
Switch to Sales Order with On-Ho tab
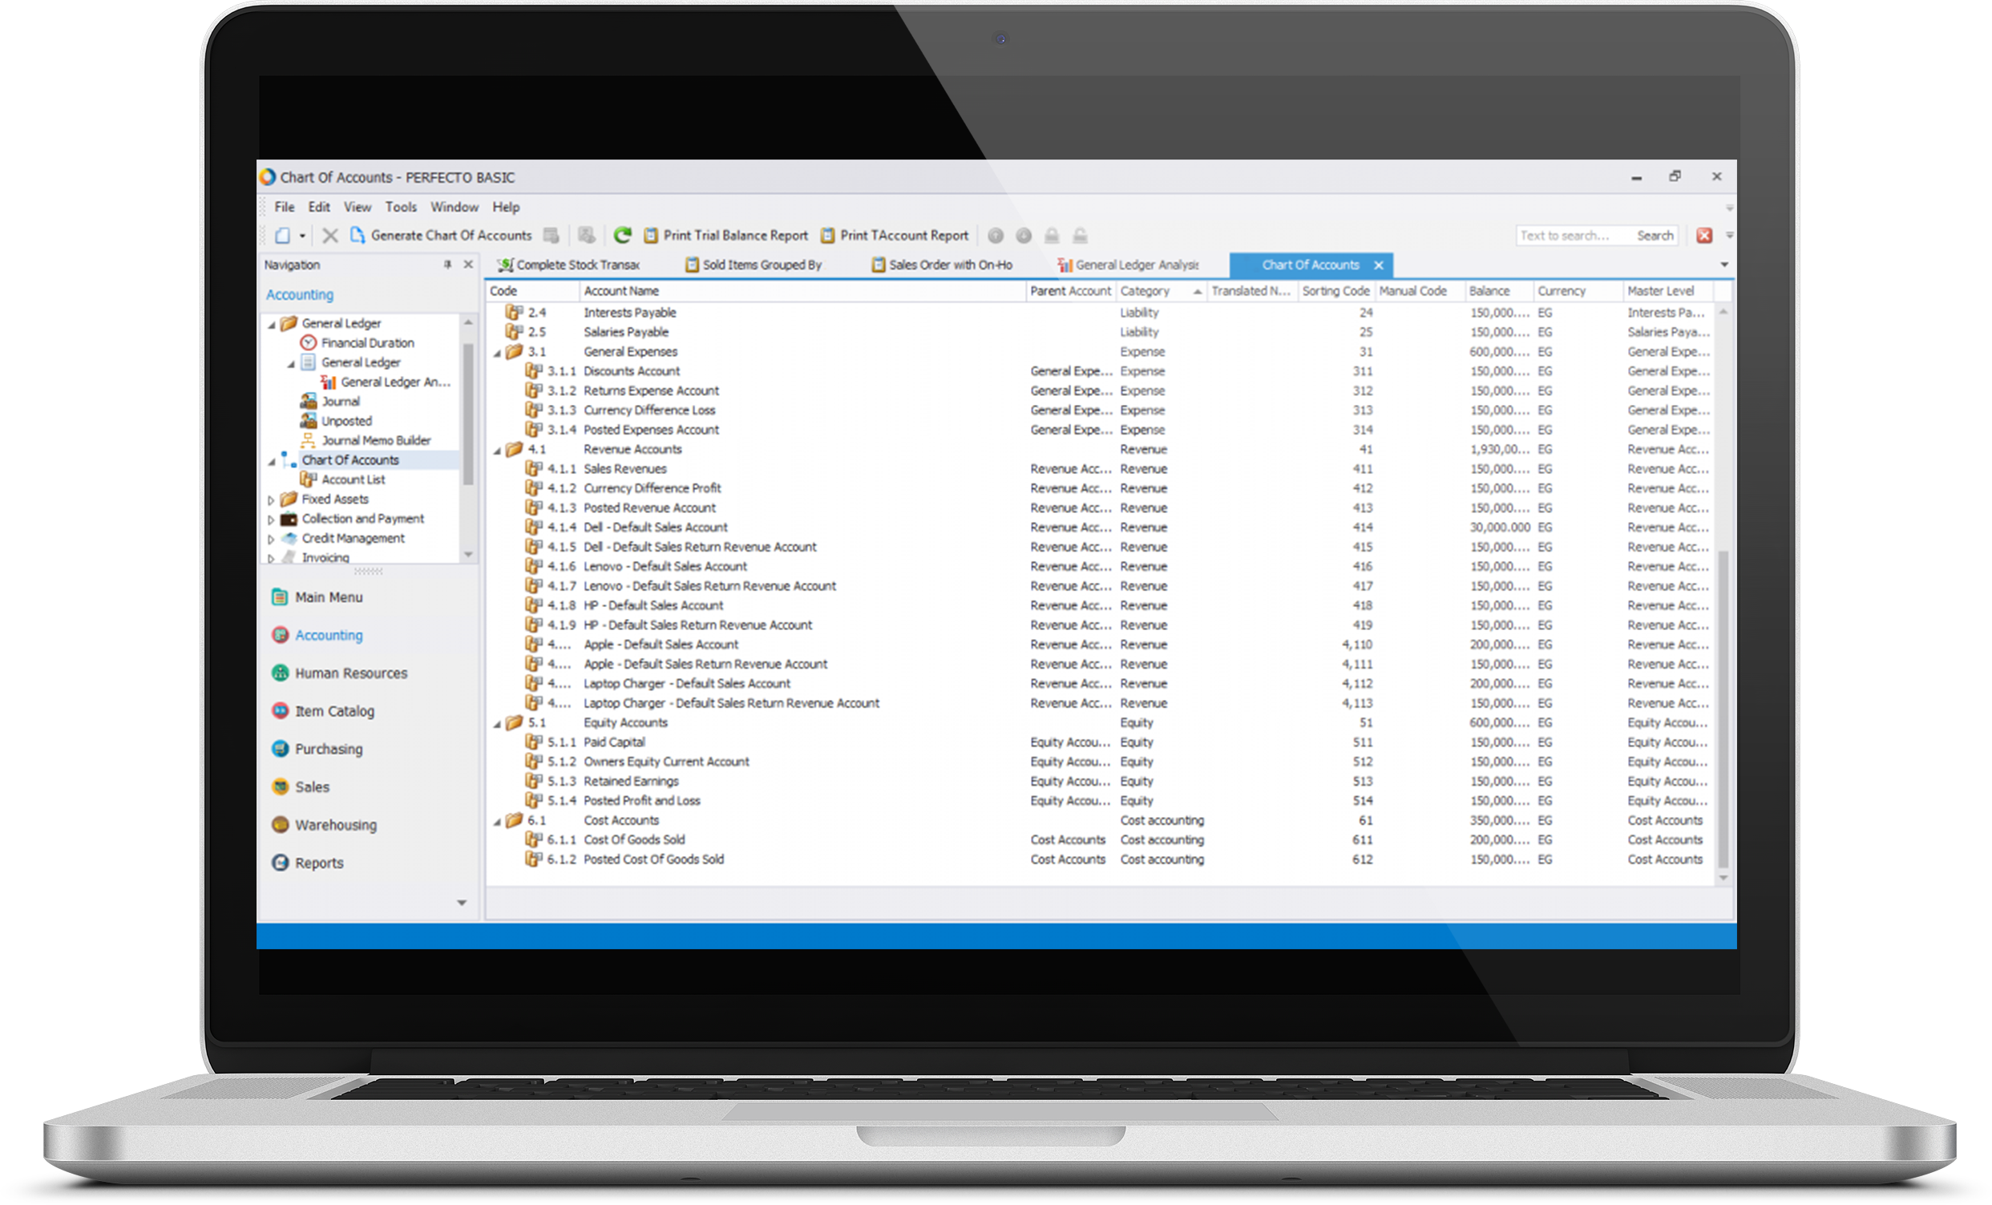(x=942, y=265)
